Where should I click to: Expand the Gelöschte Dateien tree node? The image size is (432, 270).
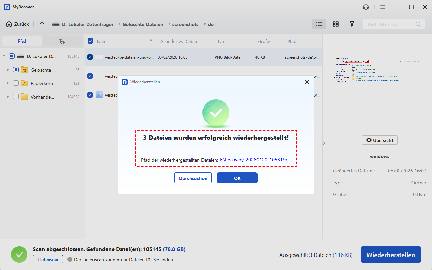tap(8, 70)
